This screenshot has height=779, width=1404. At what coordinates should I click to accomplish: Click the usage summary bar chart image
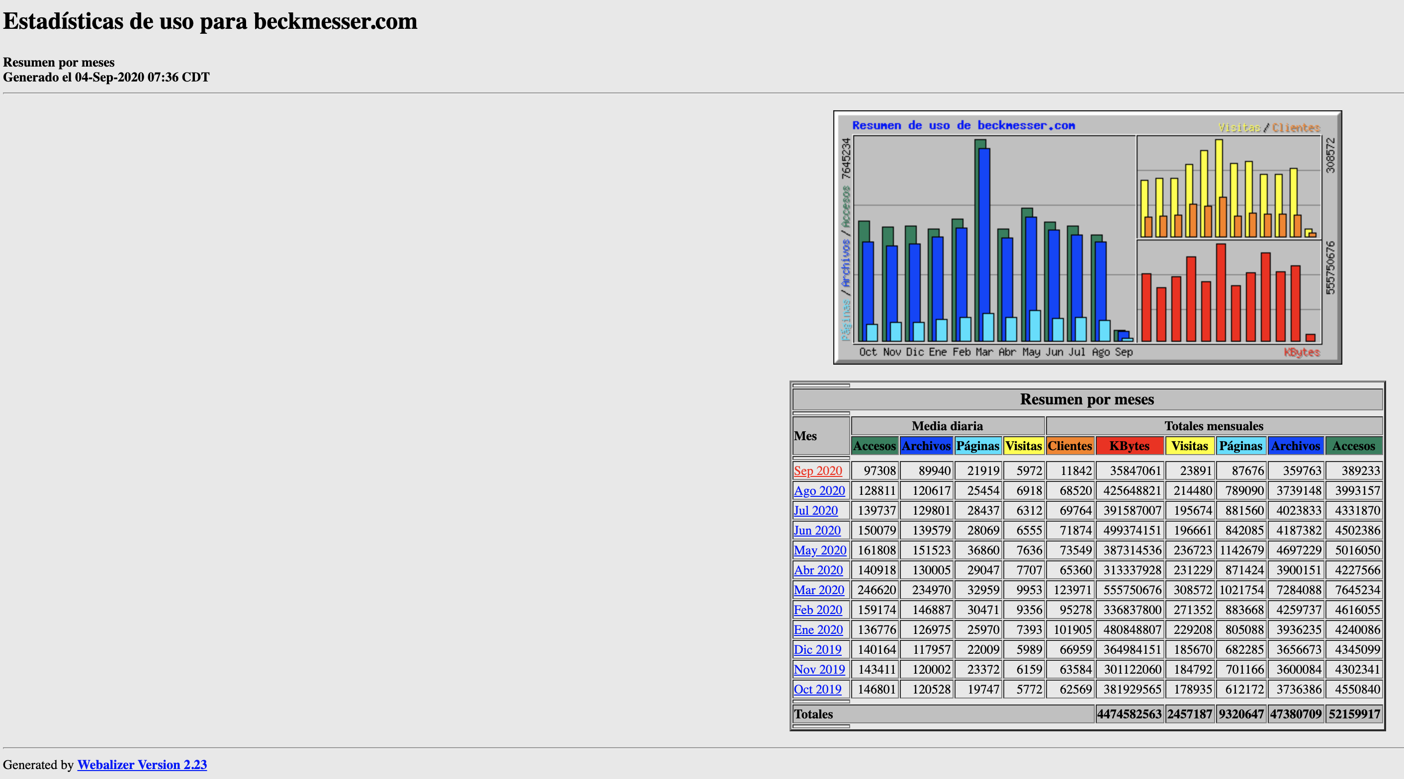1087,237
